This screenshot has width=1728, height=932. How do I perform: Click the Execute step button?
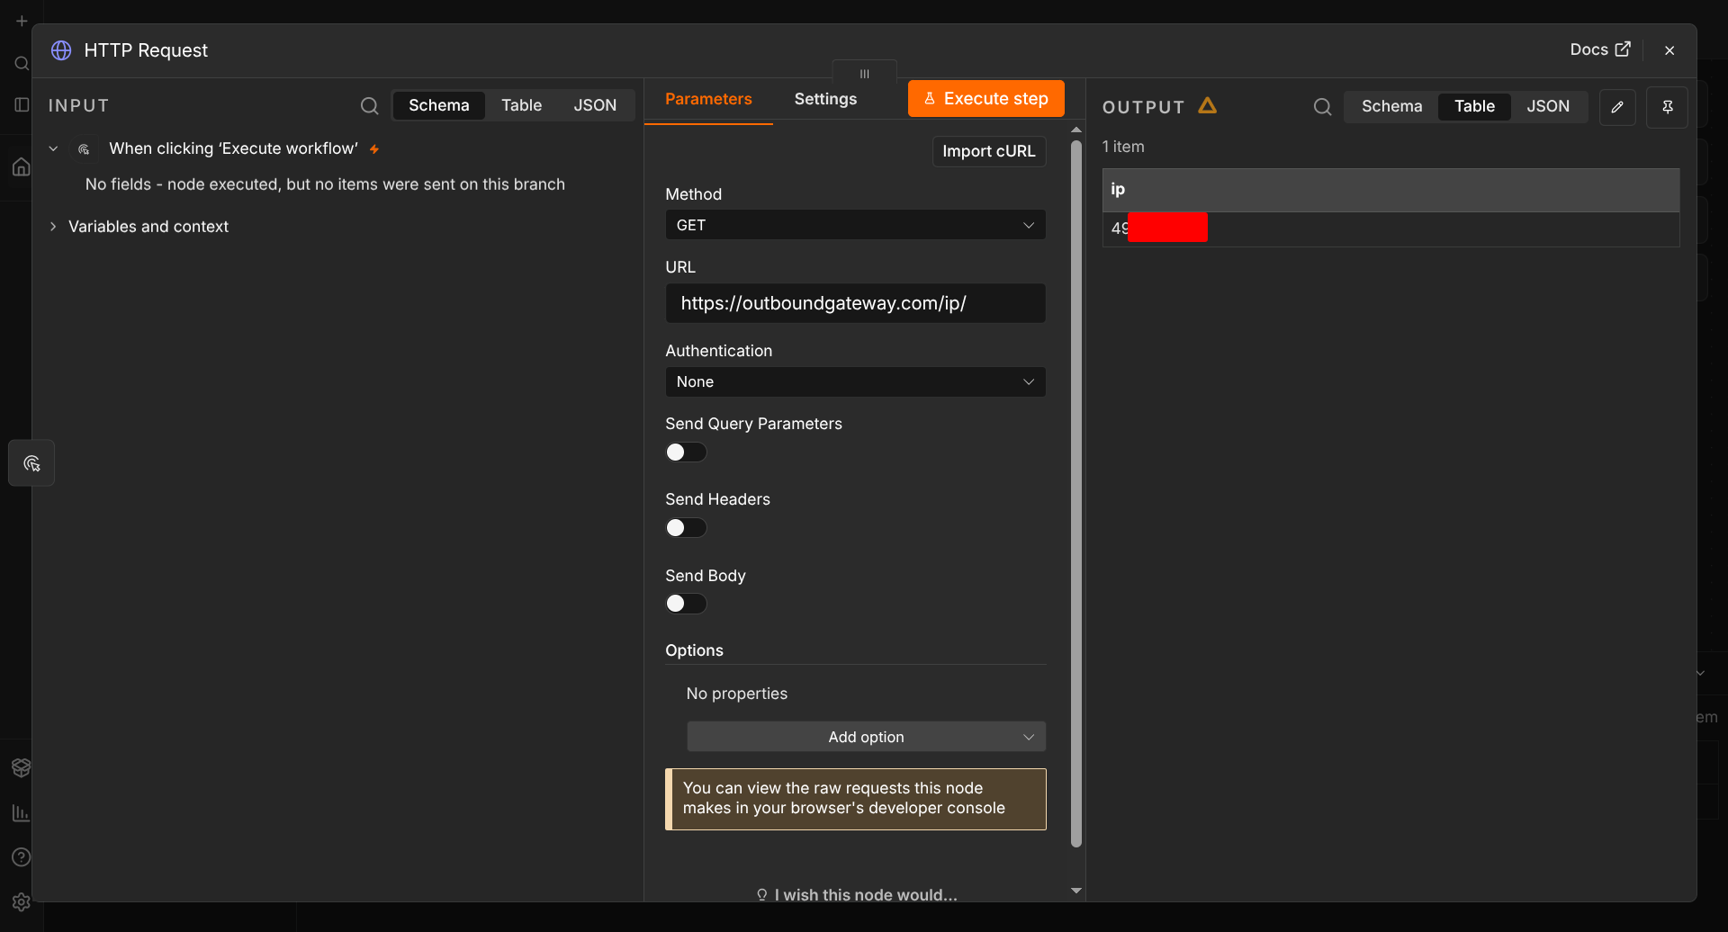pyautogui.click(x=985, y=99)
